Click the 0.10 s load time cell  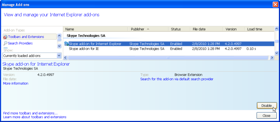[x=251, y=49]
